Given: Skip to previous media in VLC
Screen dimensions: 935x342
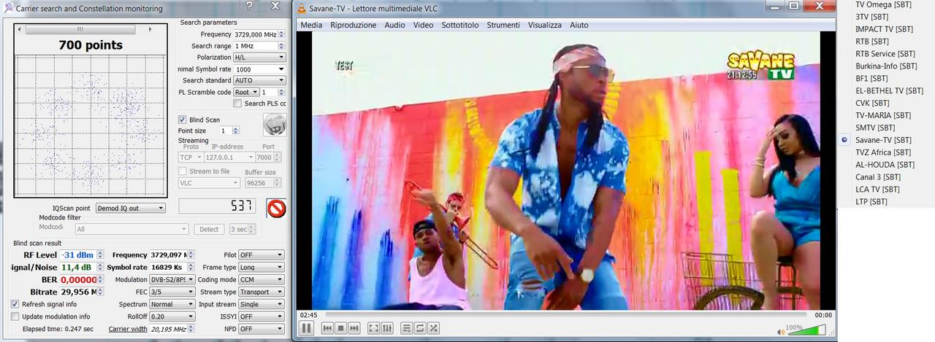Looking at the screenshot, I should 328,328.
